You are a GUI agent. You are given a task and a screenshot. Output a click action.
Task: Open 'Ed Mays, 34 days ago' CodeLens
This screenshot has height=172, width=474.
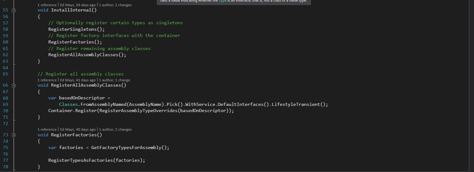click(78, 5)
